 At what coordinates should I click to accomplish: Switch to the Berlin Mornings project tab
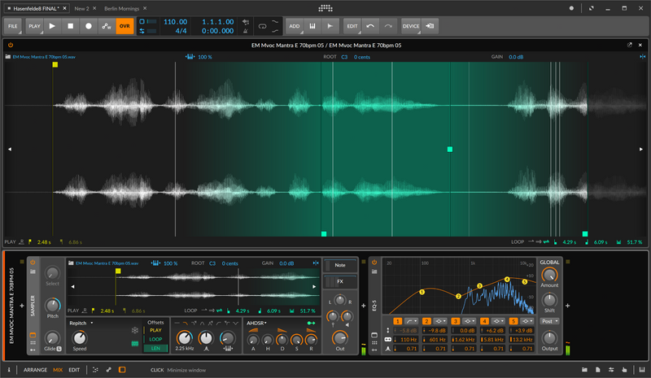pyautogui.click(x=121, y=8)
